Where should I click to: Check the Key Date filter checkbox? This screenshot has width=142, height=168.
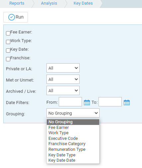tap(8, 50)
